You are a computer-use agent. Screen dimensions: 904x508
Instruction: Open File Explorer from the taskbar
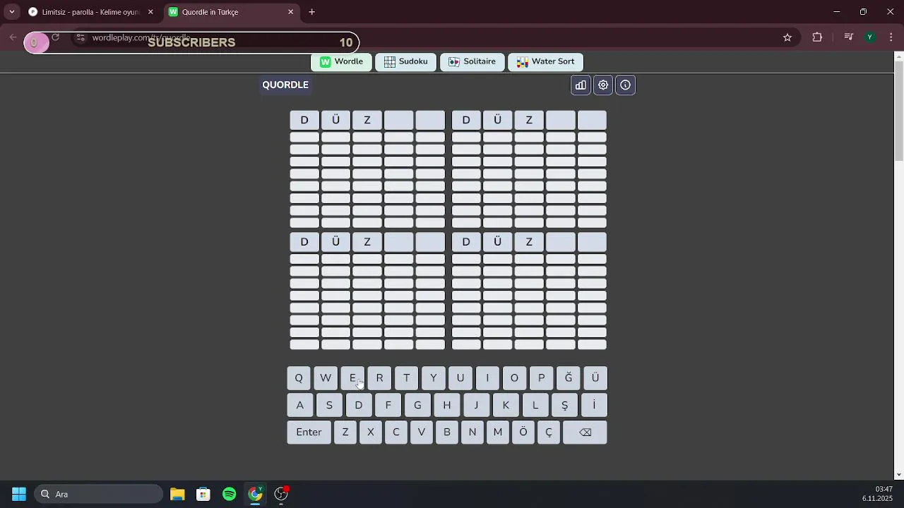click(x=177, y=494)
